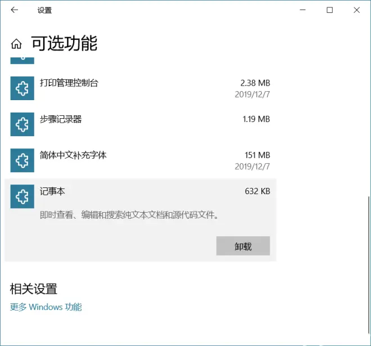Select the 步骤记录器 feature name
The height and width of the screenshot is (346, 371).
61,119
